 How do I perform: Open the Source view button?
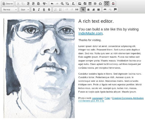click(8, 4)
